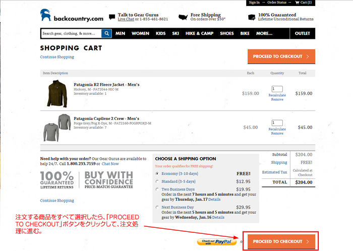353x251 pixels.
Task: Remove the Patagonia Capilene 2 Crew item
Action: 277,134
